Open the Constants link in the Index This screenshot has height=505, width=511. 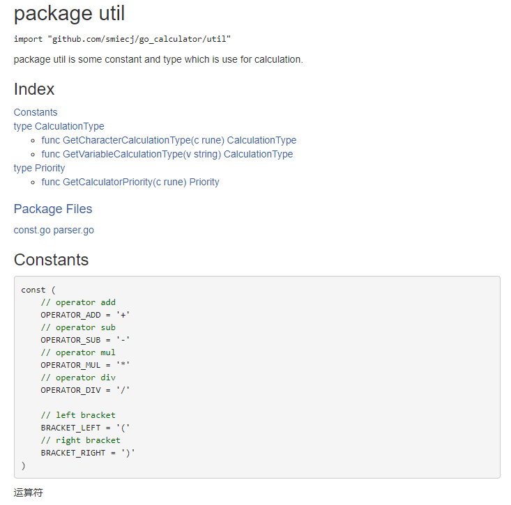pos(36,112)
